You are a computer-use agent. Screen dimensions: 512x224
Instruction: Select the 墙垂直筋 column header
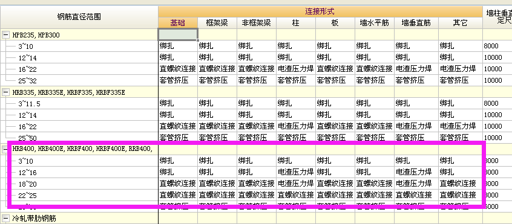[416, 23]
